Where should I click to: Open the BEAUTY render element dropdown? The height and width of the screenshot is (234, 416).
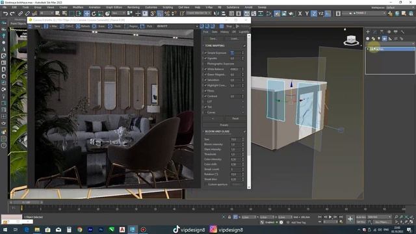pos(177,26)
